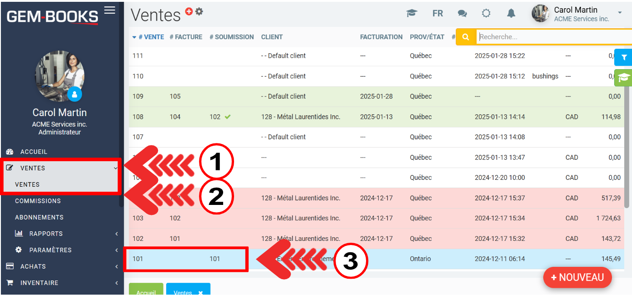Open the graduation cap training icon in header
This screenshot has height=296, width=632.
point(412,14)
